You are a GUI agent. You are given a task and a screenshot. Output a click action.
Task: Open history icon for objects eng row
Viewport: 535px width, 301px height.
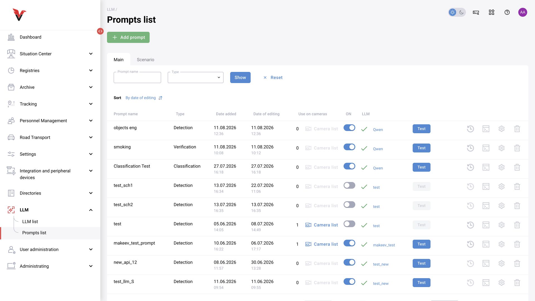[470, 129]
